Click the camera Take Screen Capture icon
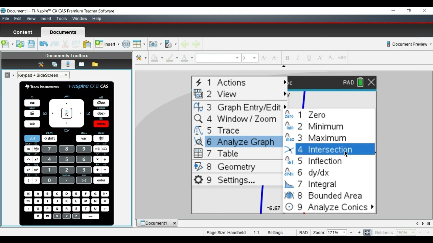The width and height of the screenshot is (433, 243). [153, 44]
